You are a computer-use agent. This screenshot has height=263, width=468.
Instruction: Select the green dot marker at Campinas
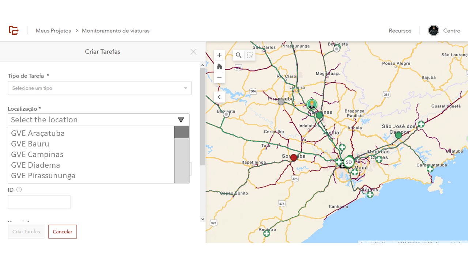[319, 115]
